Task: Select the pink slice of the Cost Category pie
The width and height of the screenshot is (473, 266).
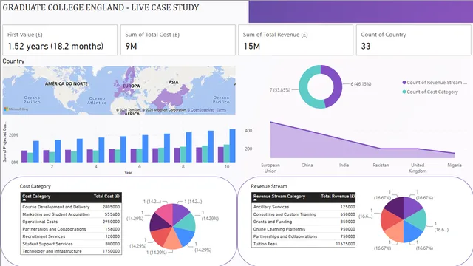Action: pyautogui.click(x=166, y=213)
